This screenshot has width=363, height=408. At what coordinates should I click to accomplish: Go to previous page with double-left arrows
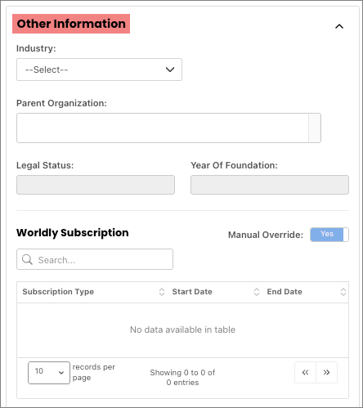pyautogui.click(x=305, y=372)
